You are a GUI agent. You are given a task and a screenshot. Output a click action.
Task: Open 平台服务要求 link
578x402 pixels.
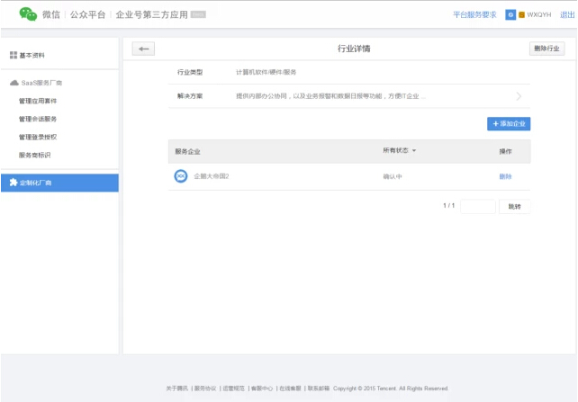474,15
